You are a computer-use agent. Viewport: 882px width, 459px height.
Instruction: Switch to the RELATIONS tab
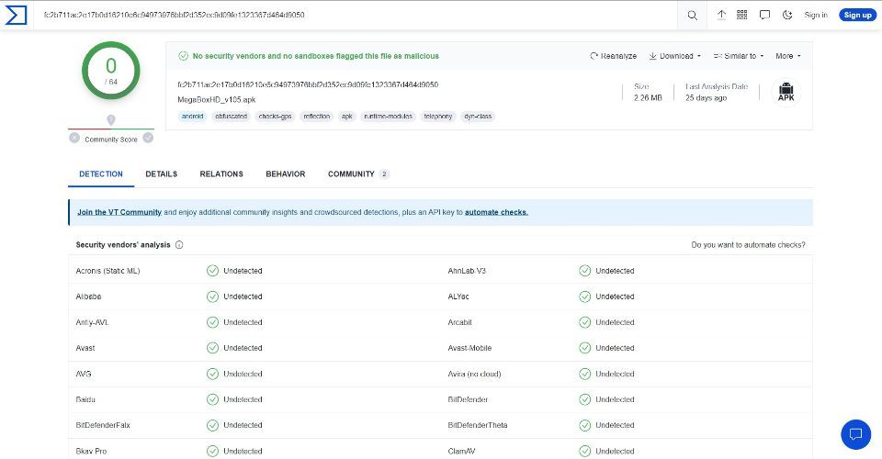(221, 174)
